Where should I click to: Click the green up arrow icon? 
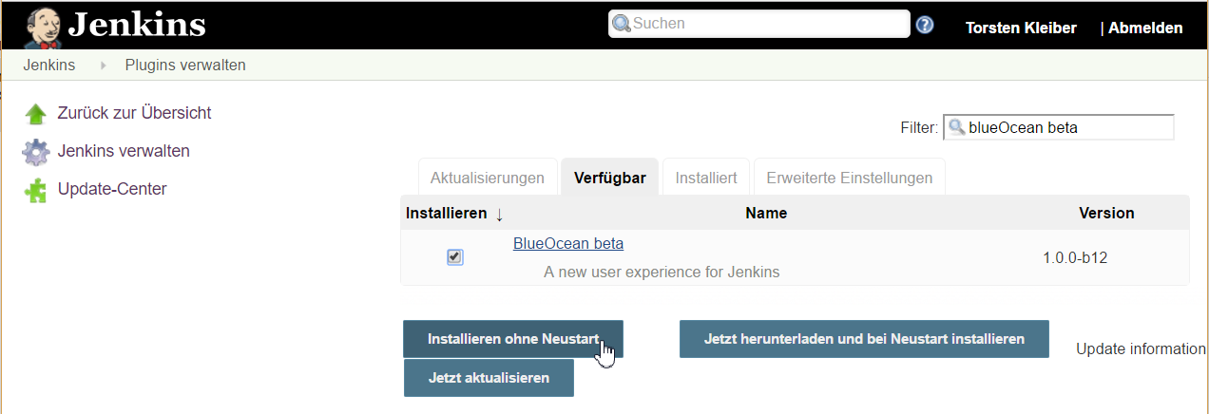coord(35,114)
